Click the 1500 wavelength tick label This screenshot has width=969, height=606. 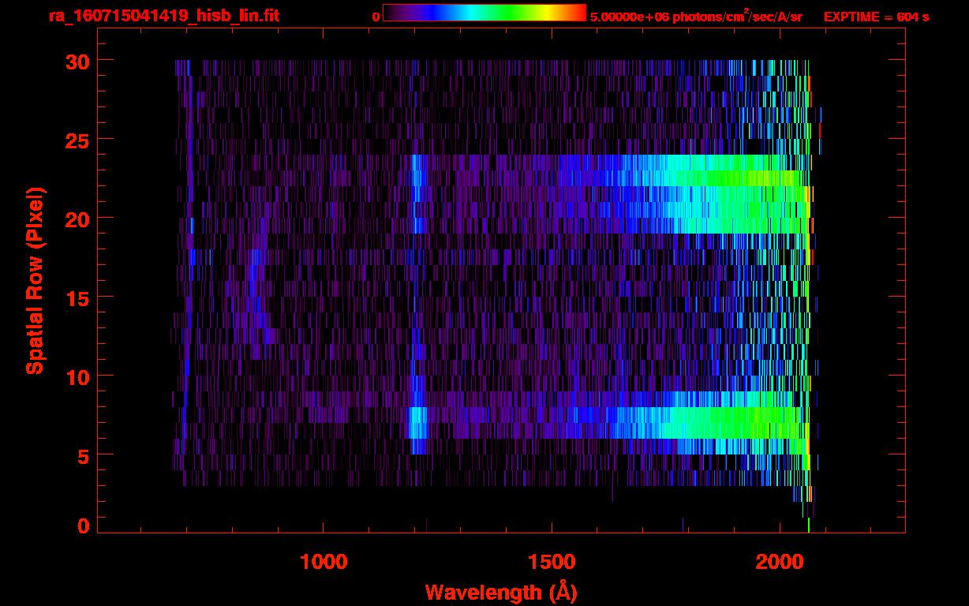[552, 562]
